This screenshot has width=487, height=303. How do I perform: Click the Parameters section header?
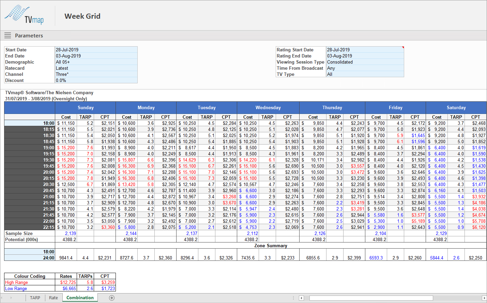(x=29, y=35)
